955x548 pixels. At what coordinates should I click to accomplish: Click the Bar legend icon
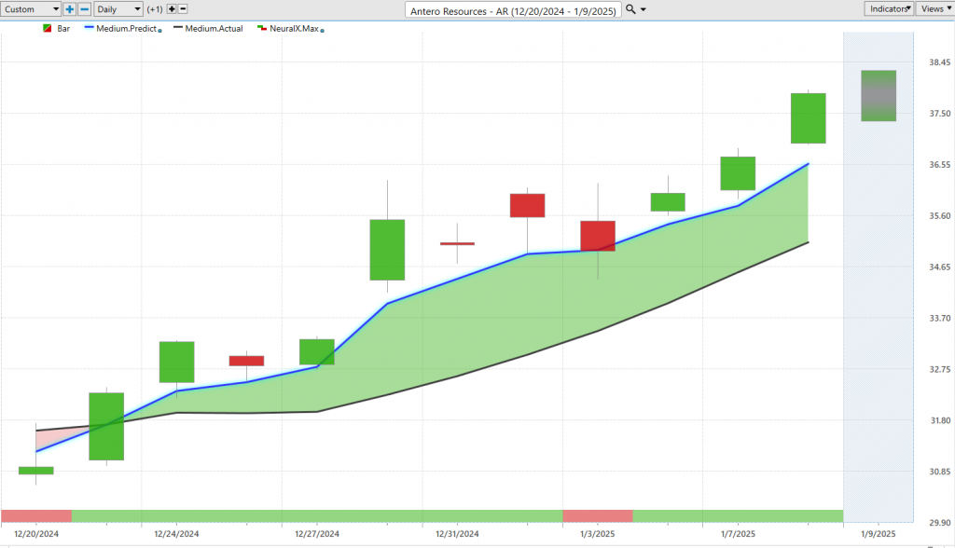48,28
